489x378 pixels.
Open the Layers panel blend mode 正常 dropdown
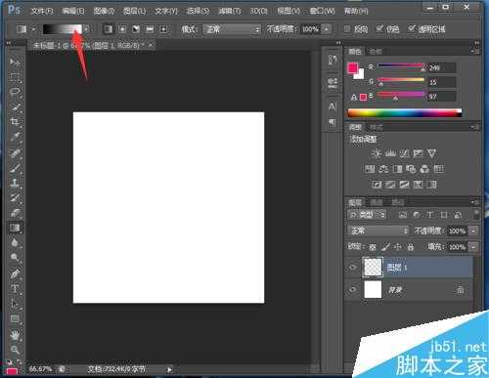(378, 231)
